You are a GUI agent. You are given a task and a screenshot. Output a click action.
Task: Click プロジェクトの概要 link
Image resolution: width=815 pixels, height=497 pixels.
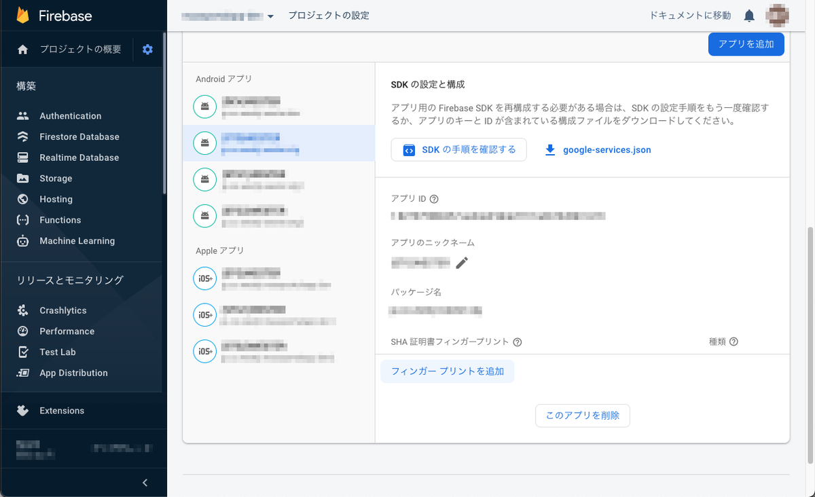click(80, 49)
